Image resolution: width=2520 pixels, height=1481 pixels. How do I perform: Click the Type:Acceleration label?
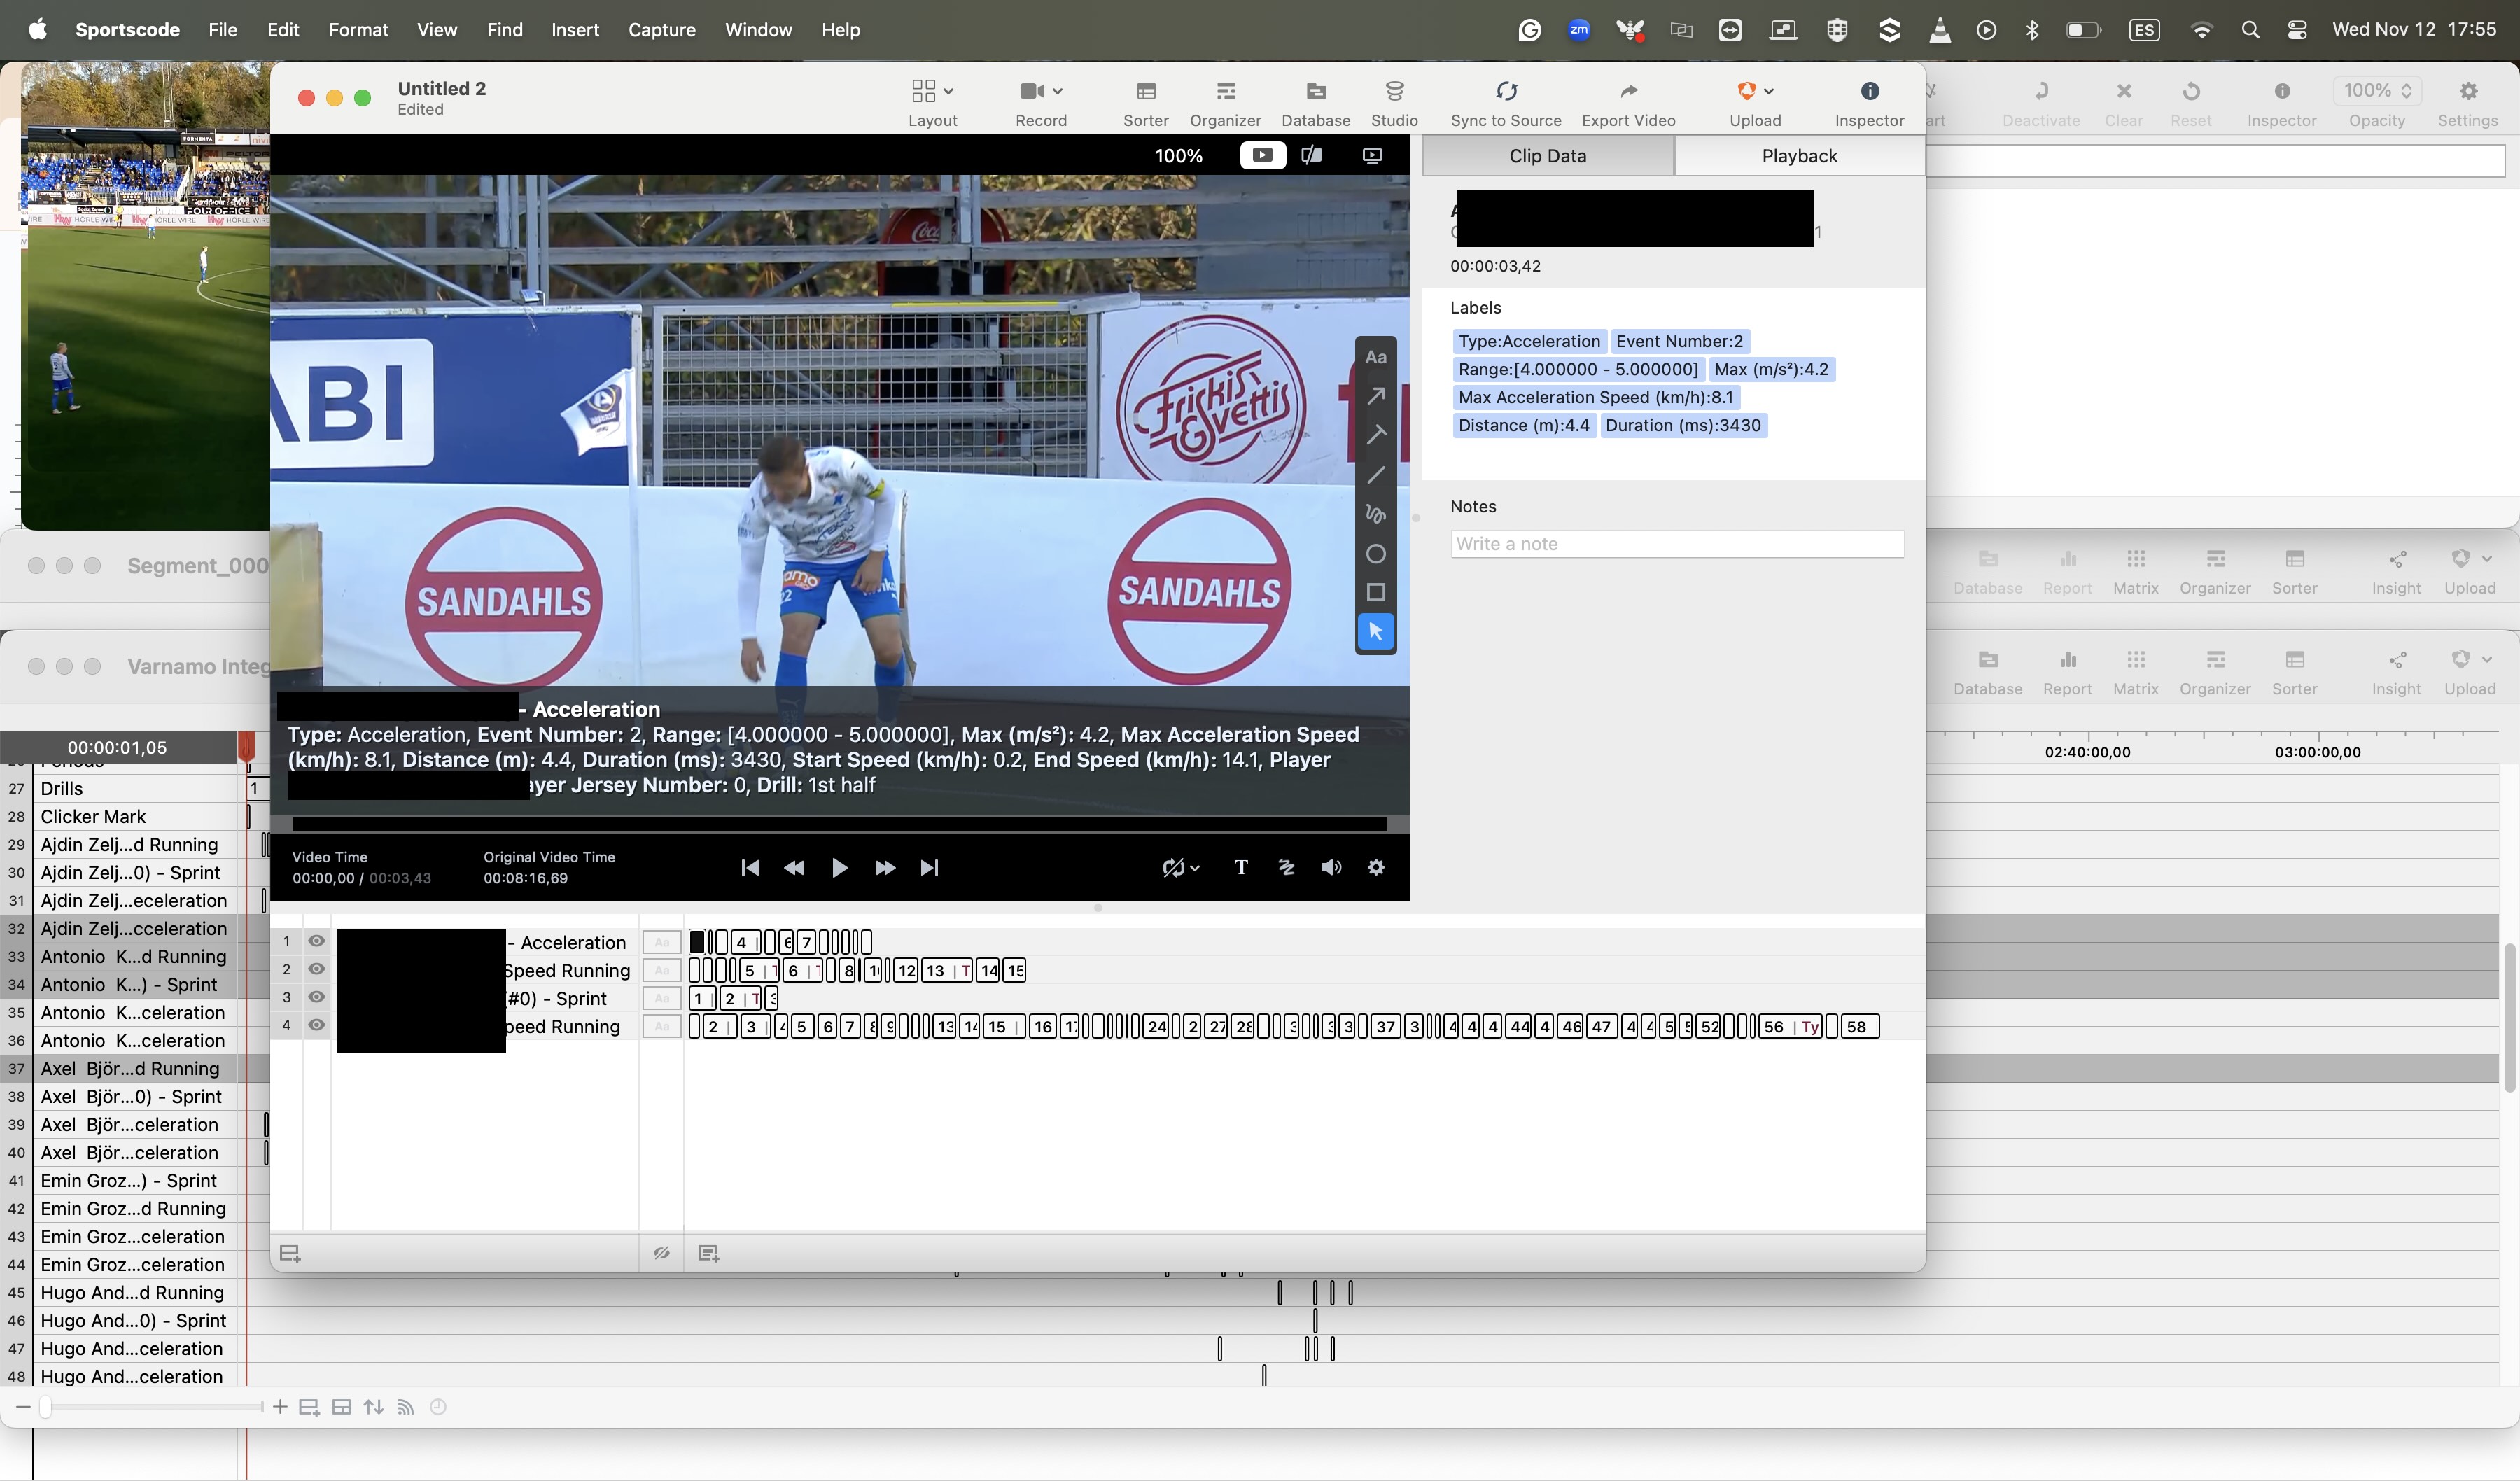click(1529, 341)
